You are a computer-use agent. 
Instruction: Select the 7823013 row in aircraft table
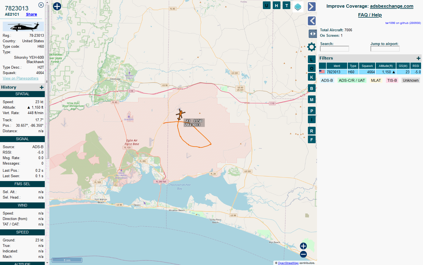370,72
